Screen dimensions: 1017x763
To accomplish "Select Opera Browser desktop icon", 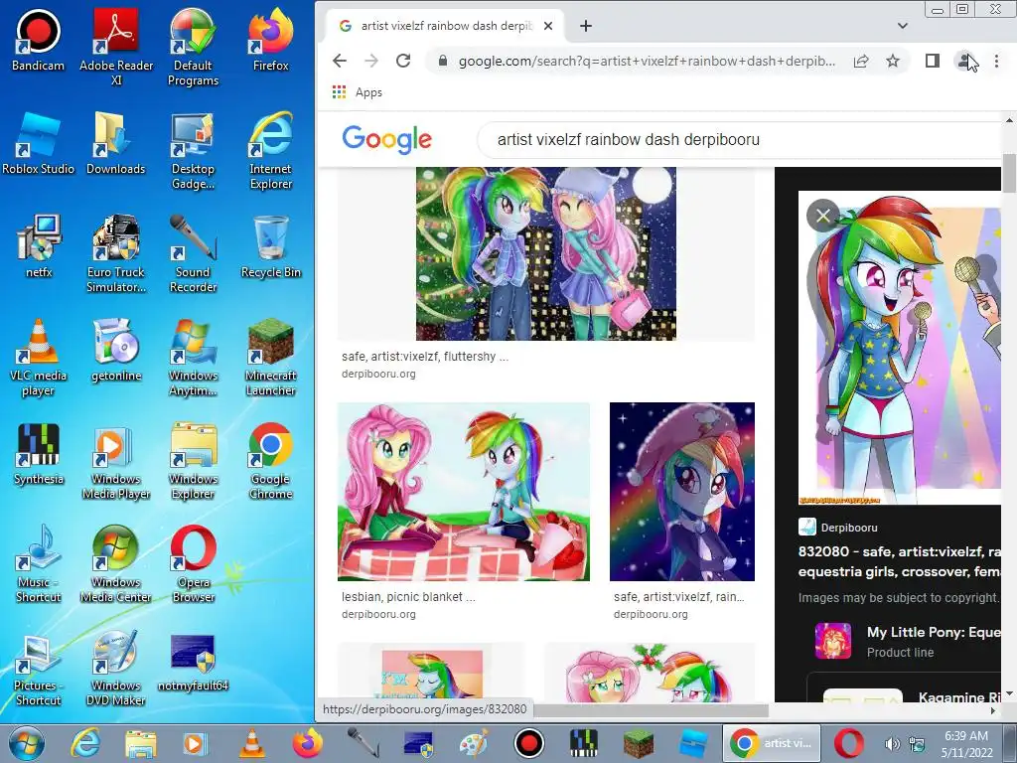I will [193, 564].
